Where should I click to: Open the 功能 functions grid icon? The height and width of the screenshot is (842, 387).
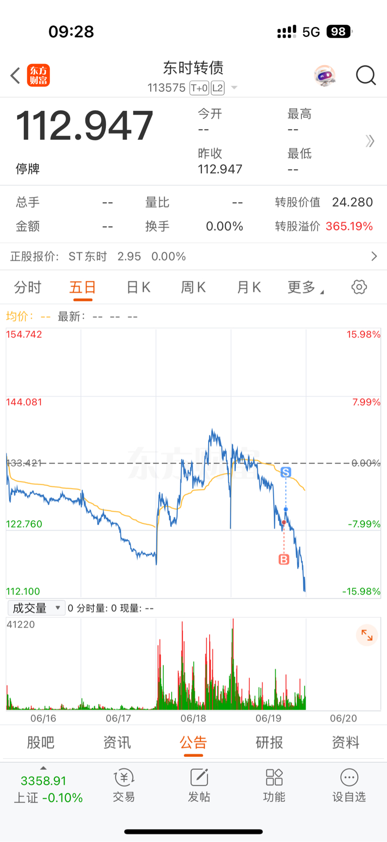274,786
